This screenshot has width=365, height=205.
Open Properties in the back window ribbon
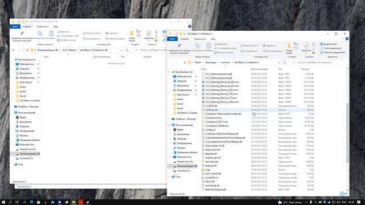(x=148, y=35)
